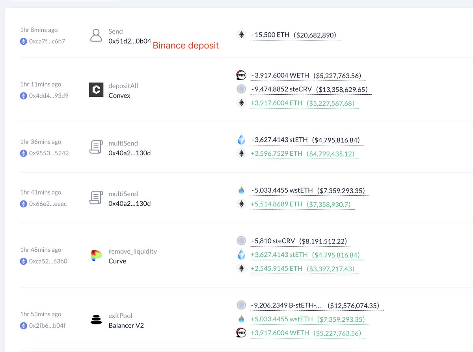Click the user avatar icon beside Send
This screenshot has height=352, width=473.
tap(96, 35)
